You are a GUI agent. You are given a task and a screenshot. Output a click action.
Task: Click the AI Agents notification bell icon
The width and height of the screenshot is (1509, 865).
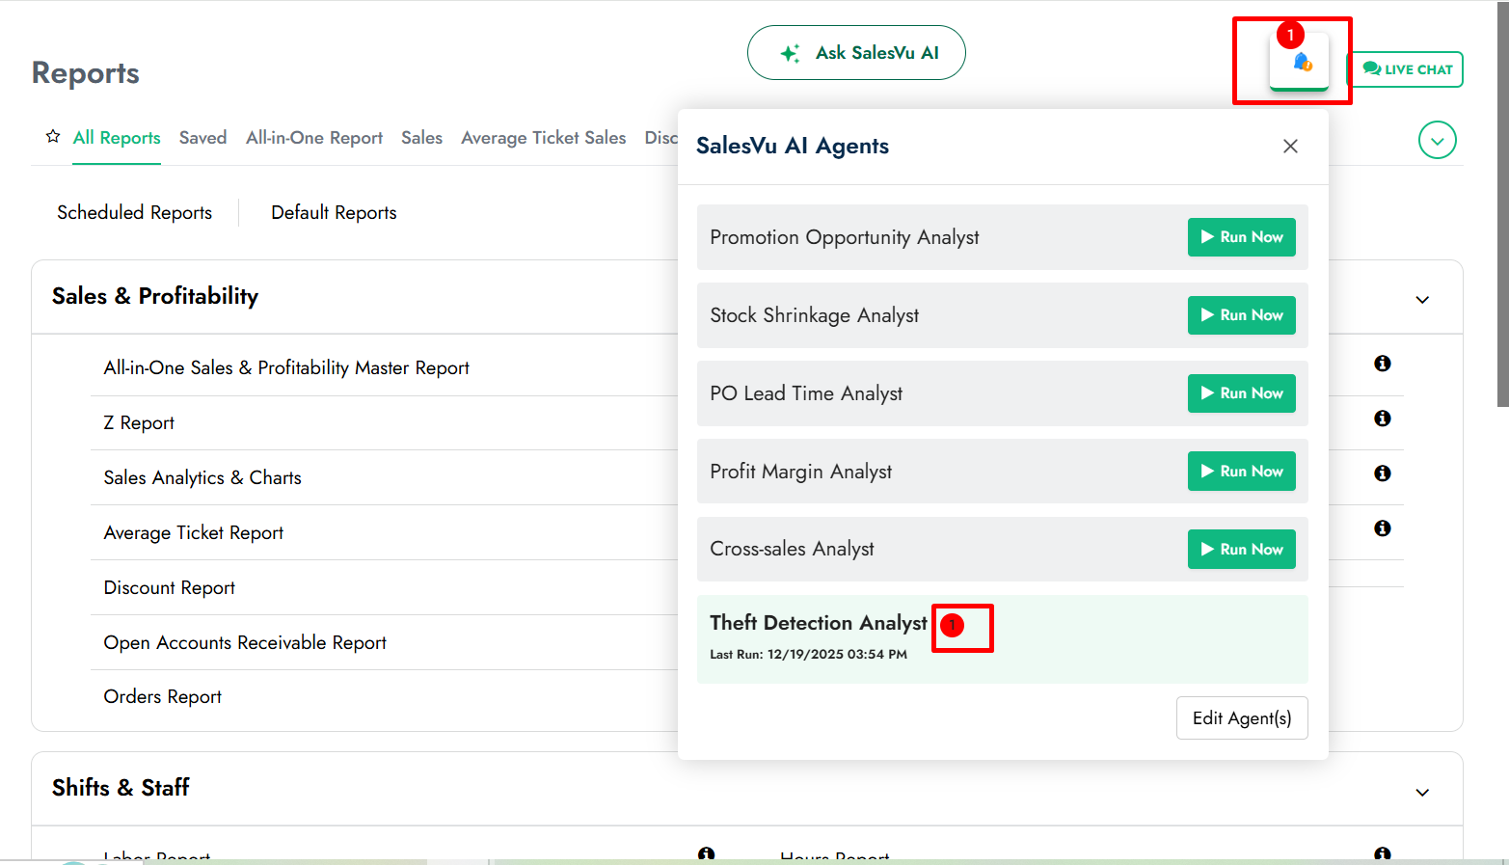pyautogui.click(x=1300, y=63)
